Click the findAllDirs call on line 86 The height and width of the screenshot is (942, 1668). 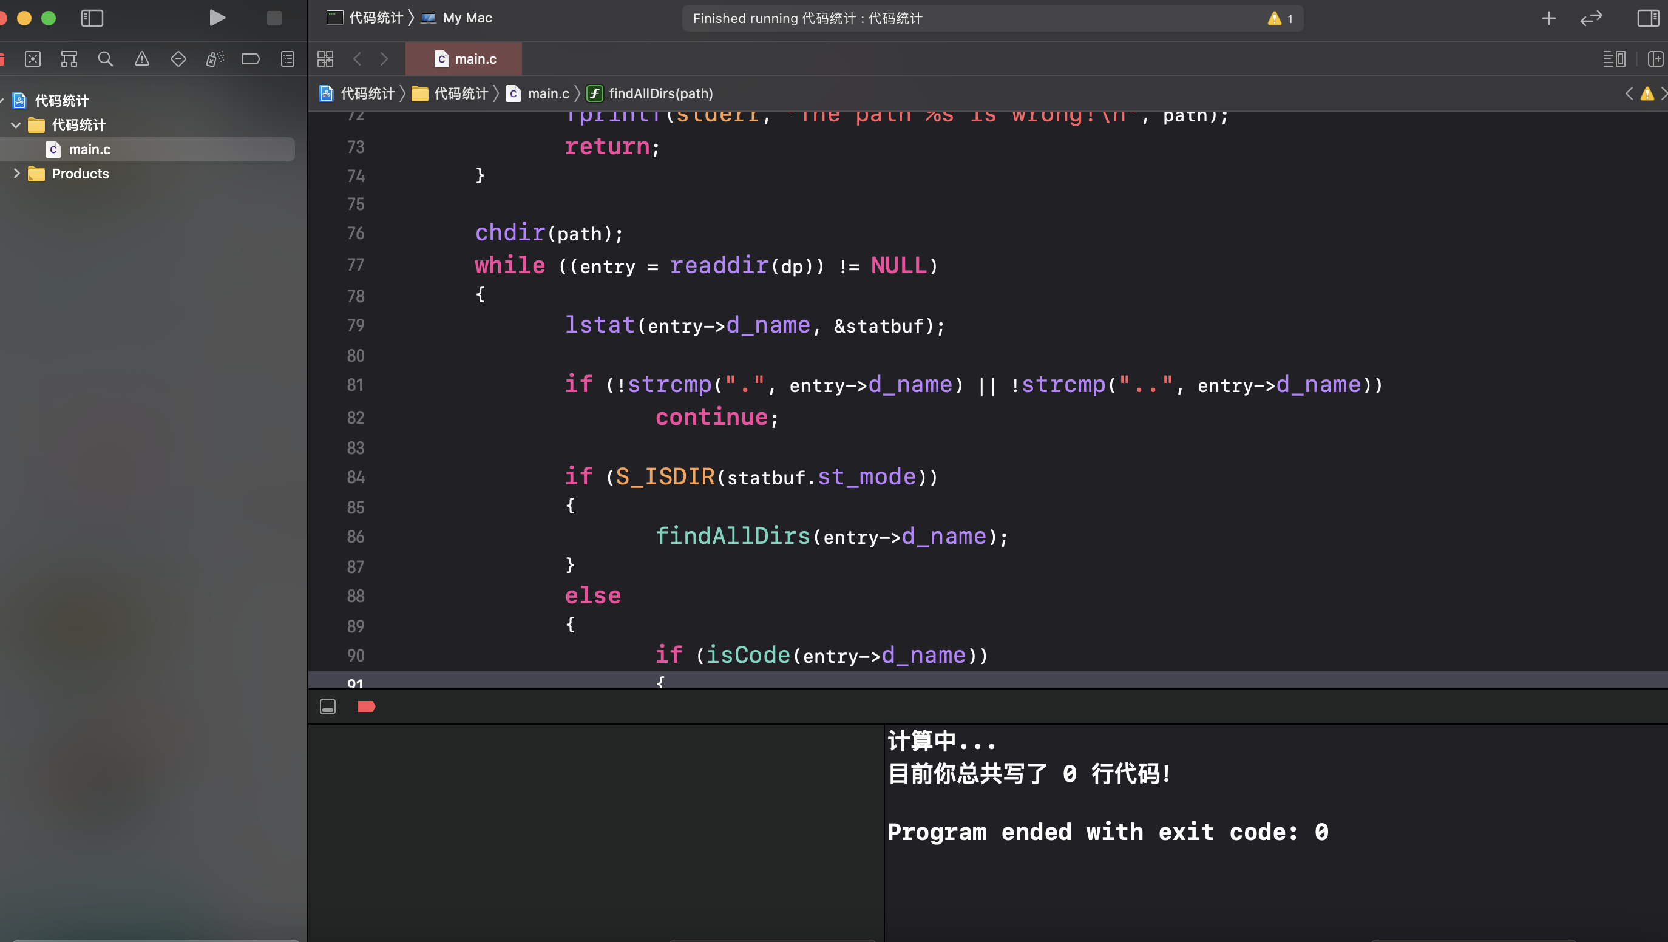733,536
